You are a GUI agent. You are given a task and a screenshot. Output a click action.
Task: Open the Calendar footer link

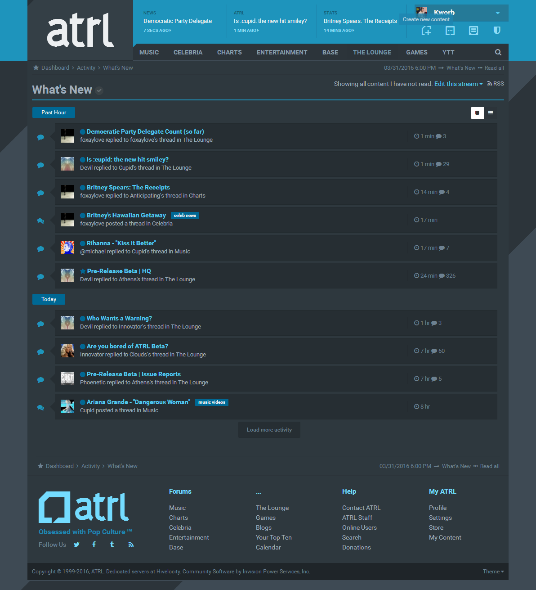268,547
